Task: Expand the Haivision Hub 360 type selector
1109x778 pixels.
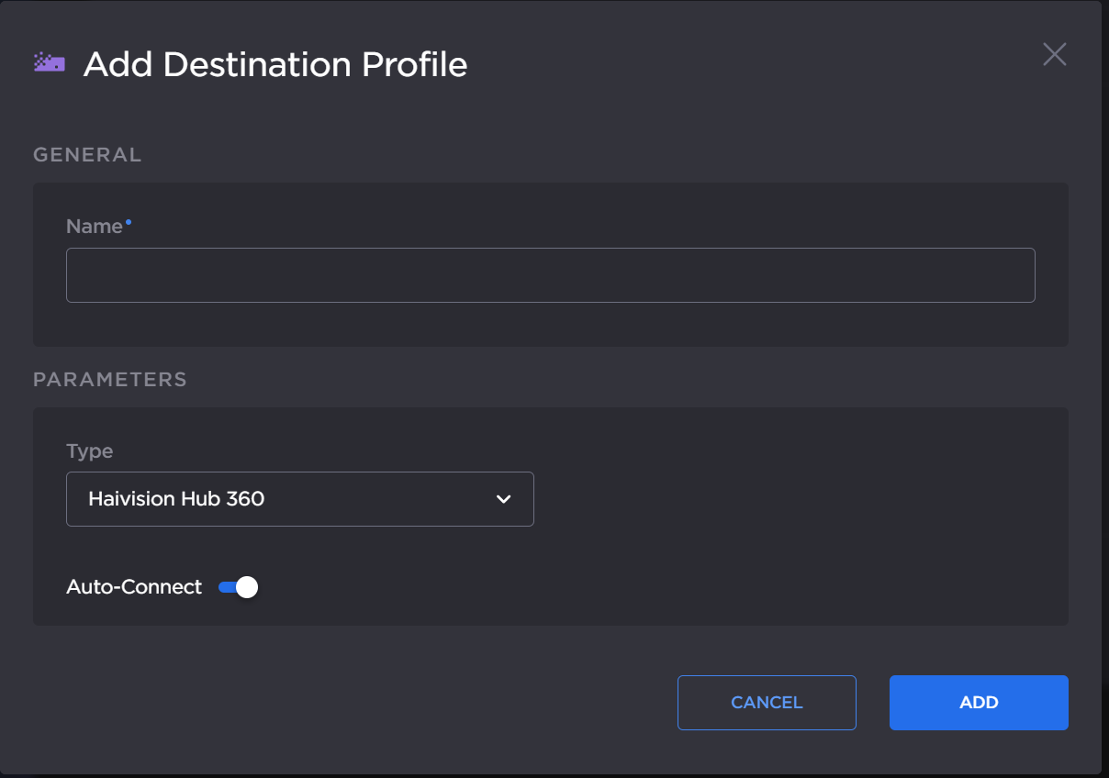Action: click(300, 499)
